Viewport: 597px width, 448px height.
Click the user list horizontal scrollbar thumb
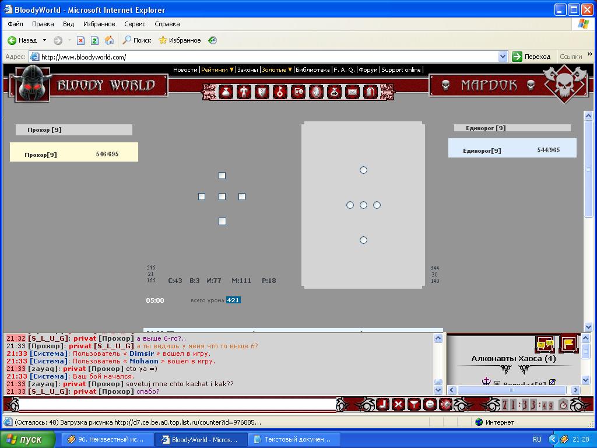coord(512,390)
